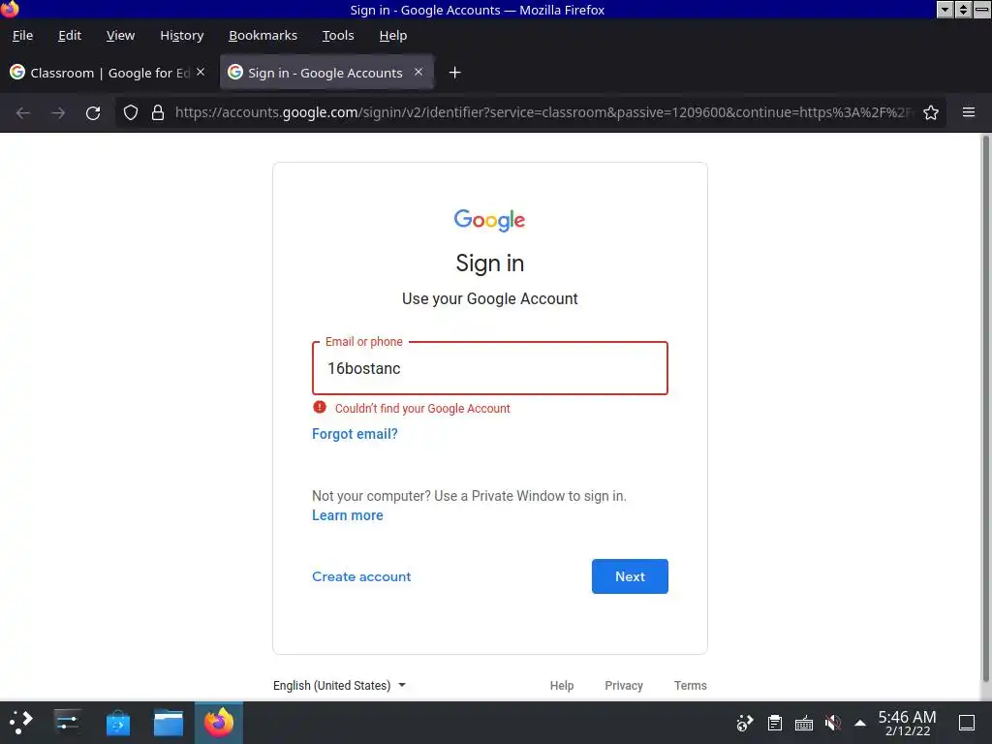Open the Terms link
Image resolution: width=992 pixels, height=744 pixels.
click(690, 685)
